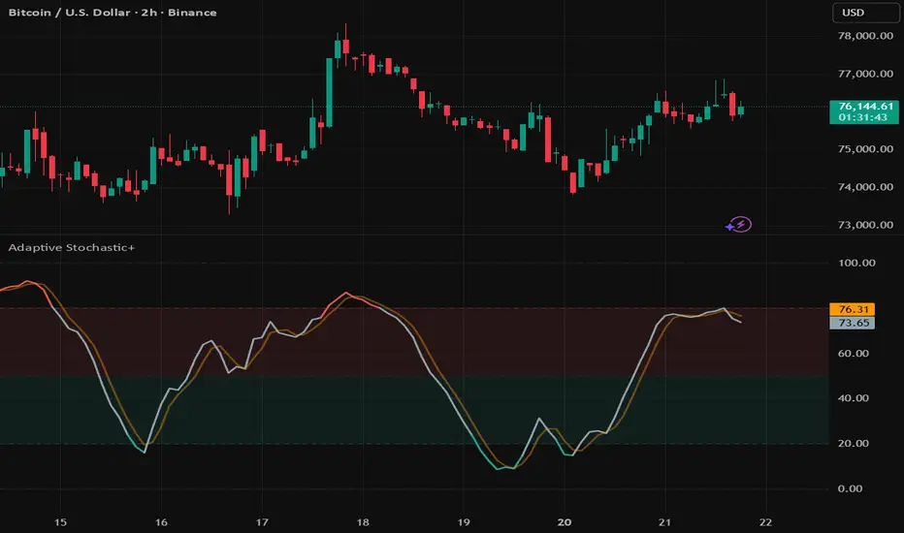
Task: Click the 40.00 indicator scale label
Action: click(854, 398)
